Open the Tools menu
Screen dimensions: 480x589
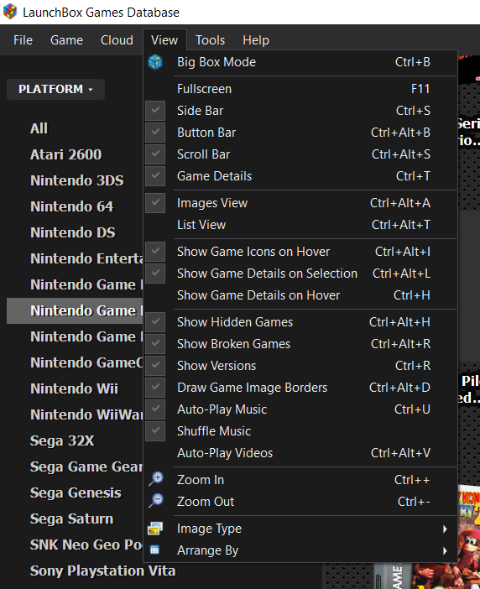pos(211,40)
